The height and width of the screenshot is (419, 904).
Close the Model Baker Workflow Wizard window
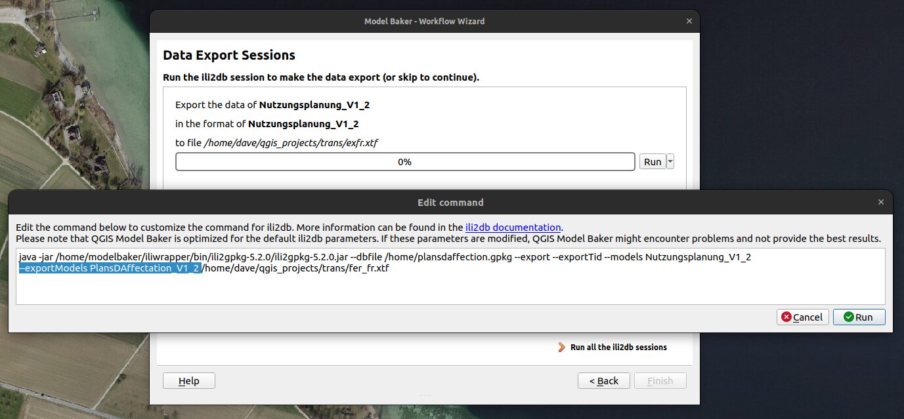(689, 21)
